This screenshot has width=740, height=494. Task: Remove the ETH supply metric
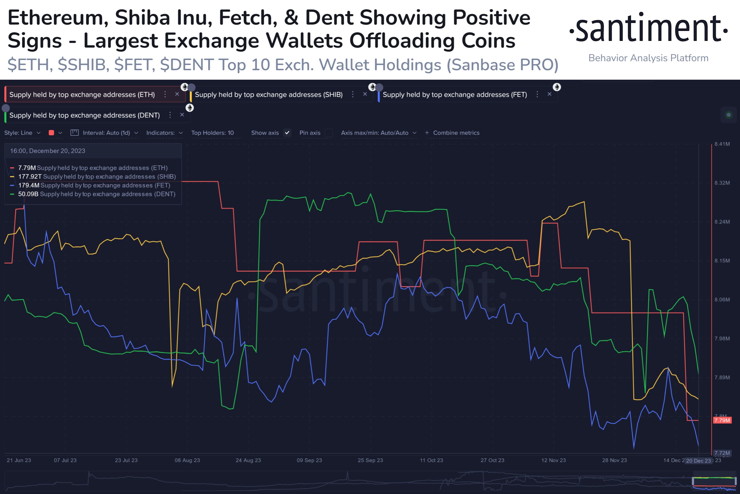point(177,94)
